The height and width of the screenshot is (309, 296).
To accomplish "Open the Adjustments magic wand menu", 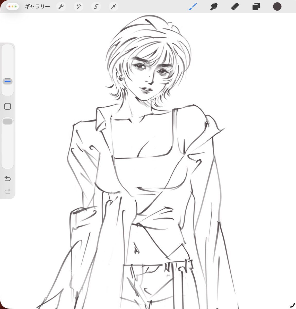I will (x=79, y=6).
